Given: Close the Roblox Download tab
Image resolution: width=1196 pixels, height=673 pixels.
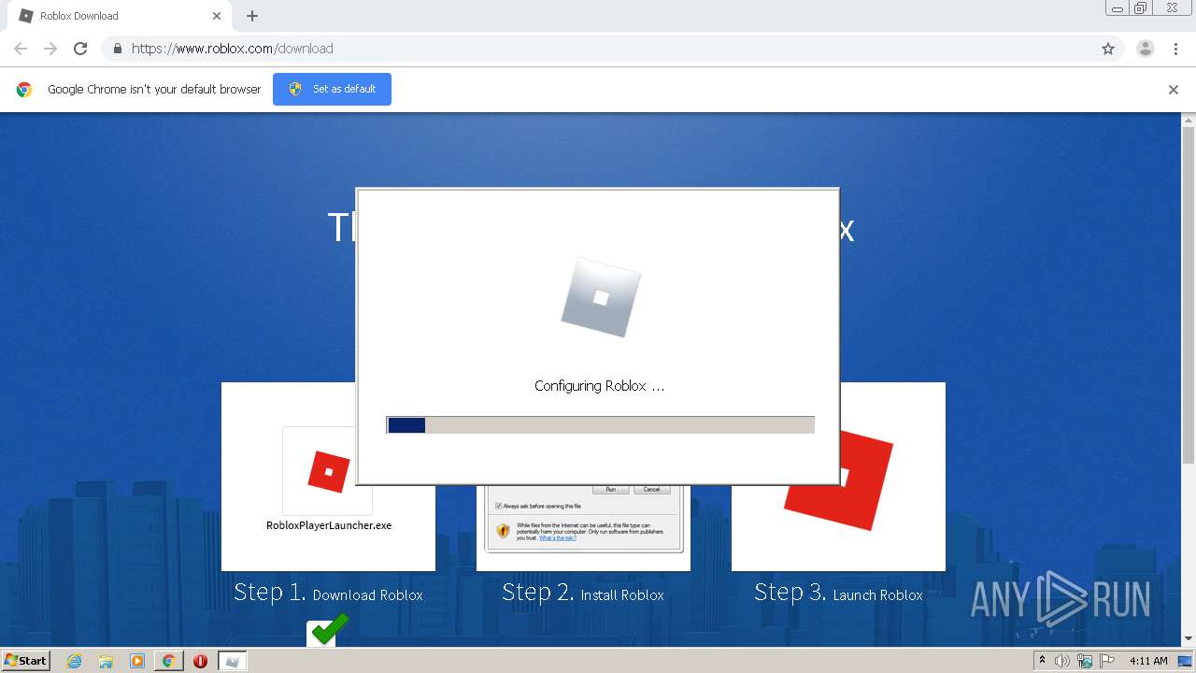Looking at the screenshot, I should click(x=217, y=16).
